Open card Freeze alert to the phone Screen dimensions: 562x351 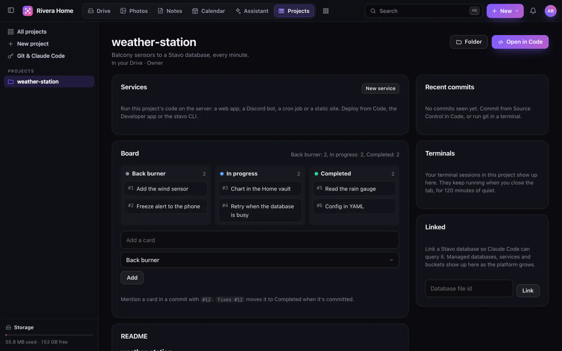click(165, 206)
